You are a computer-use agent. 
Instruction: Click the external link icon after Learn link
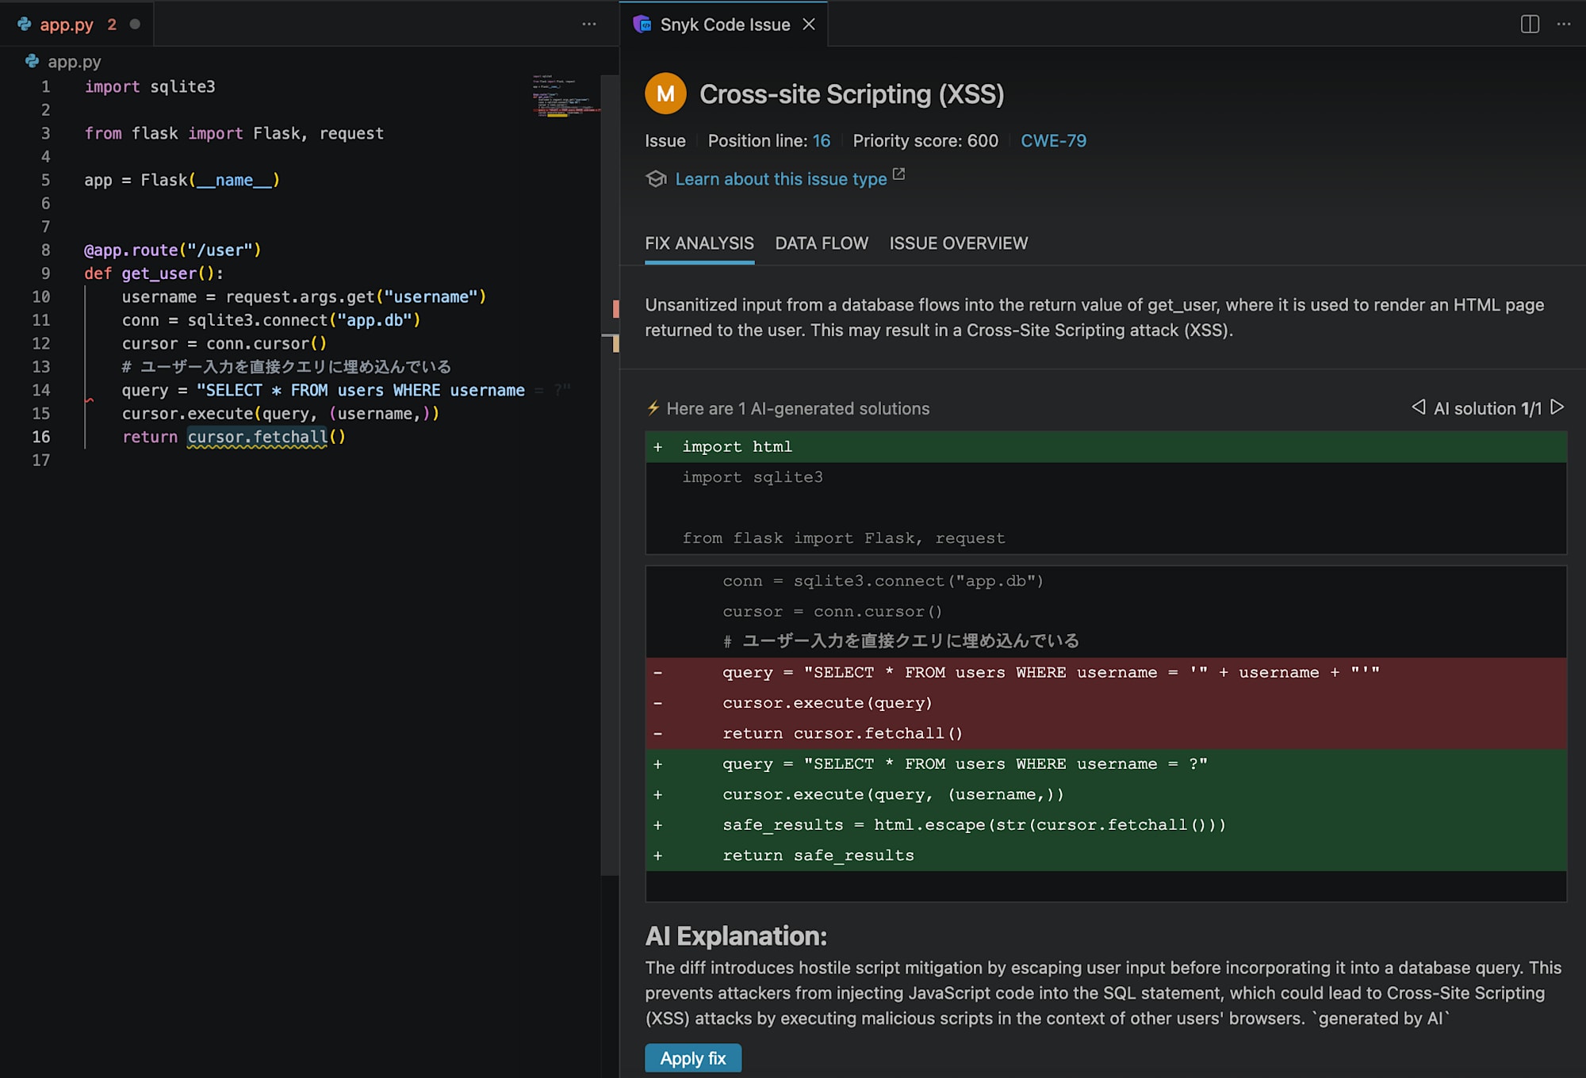point(898,174)
